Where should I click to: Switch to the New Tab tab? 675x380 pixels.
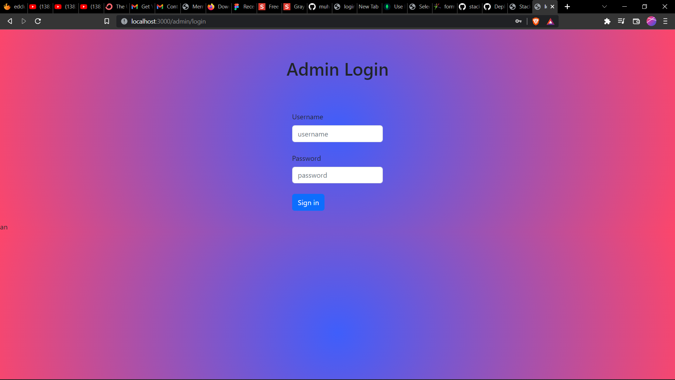pos(368,7)
